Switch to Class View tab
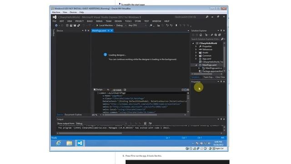This screenshot has height=164, width=291. 220,77
